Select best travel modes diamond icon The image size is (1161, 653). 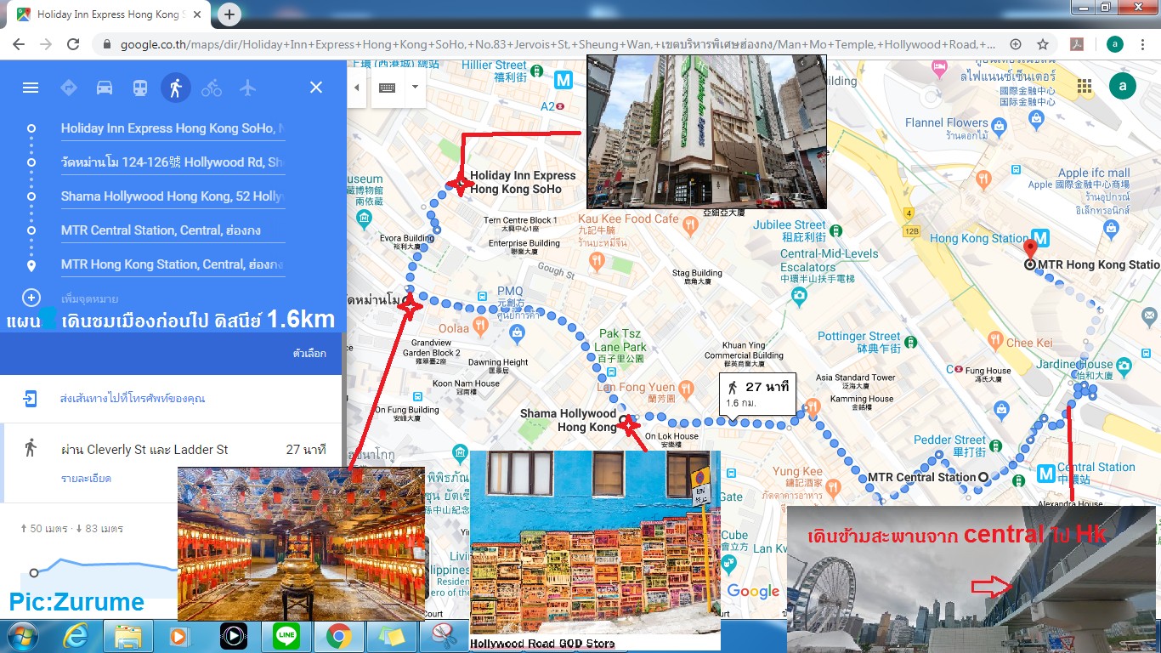click(69, 88)
